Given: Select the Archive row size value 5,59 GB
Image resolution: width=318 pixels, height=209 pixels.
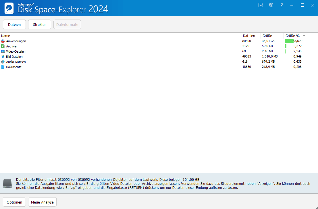Looking at the screenshot, I should (267, 46).
